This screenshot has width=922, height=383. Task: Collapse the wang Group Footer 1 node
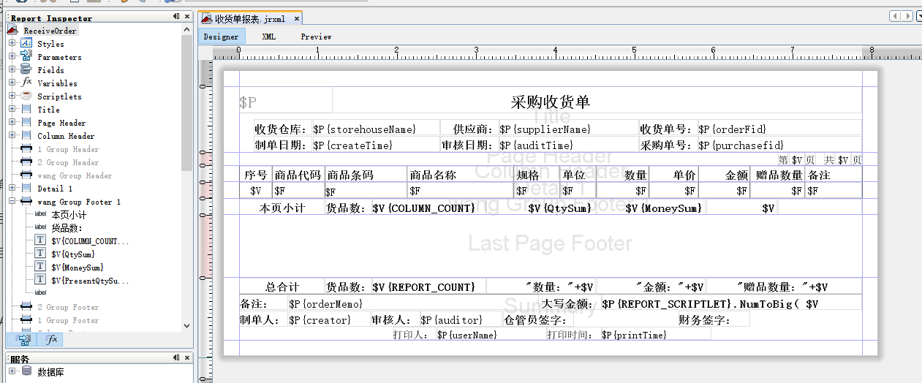click(12, 202)
